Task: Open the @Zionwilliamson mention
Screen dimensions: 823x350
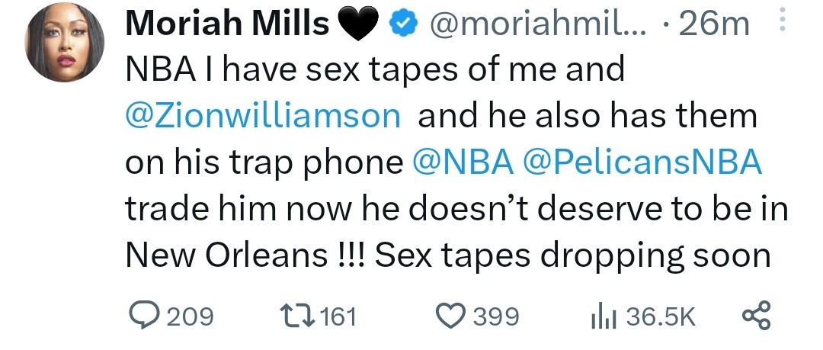Action: [262, 117]
